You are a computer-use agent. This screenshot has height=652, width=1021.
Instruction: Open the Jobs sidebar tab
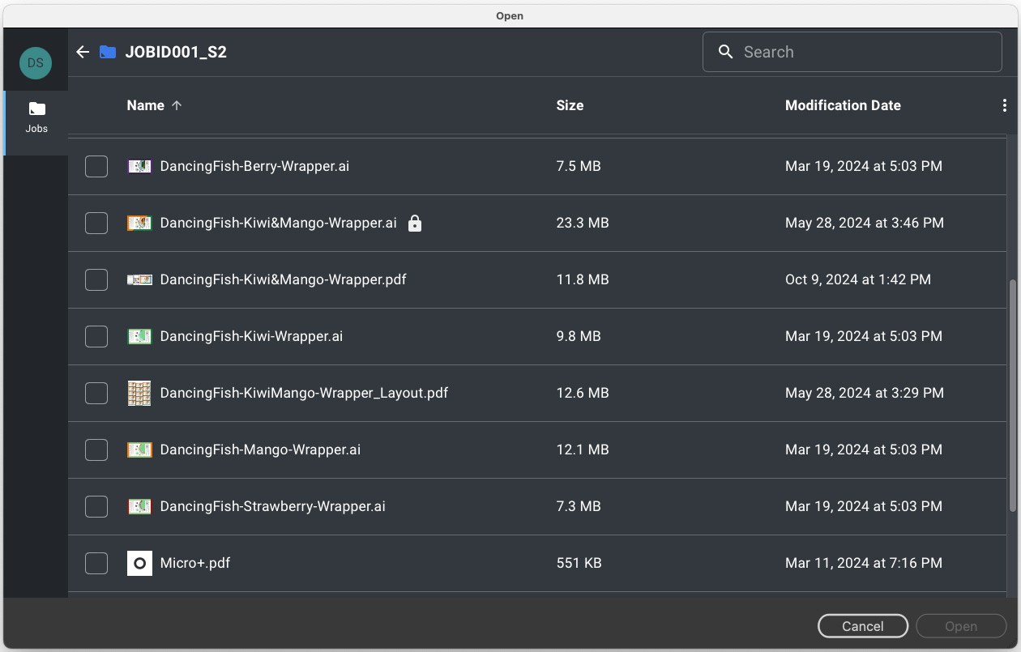pyautogui.click(x=36, y=117)
